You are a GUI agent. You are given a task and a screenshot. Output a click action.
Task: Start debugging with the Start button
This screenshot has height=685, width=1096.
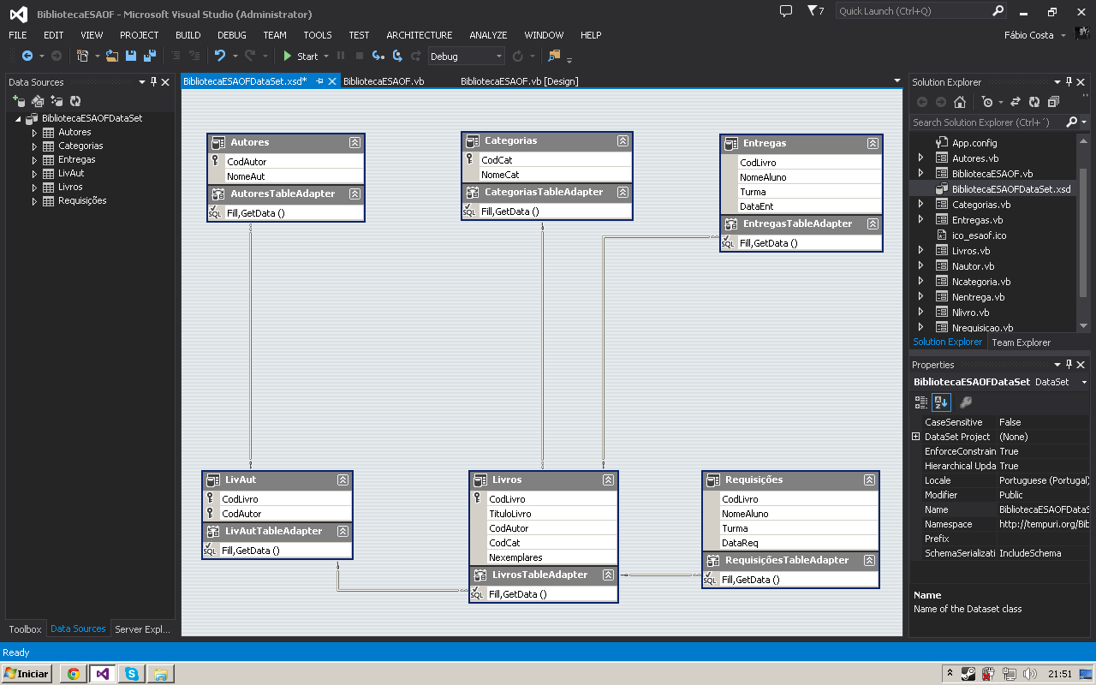(x=301, y=57)
